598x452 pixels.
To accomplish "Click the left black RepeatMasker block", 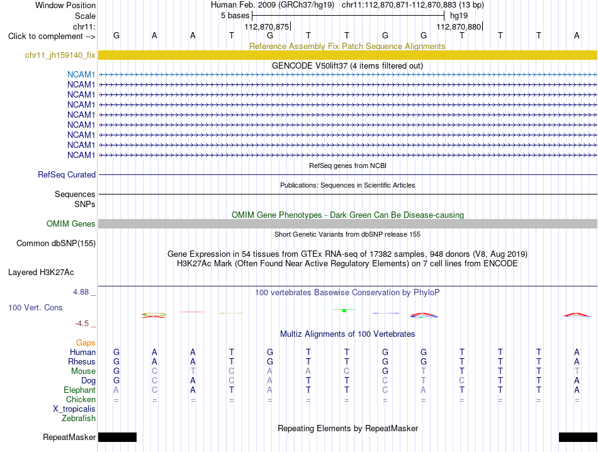I will 118,437.
